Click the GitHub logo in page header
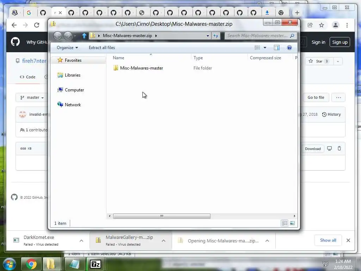Image resolution: width=361 pixels, height=271 pixels. pos(16,42)
